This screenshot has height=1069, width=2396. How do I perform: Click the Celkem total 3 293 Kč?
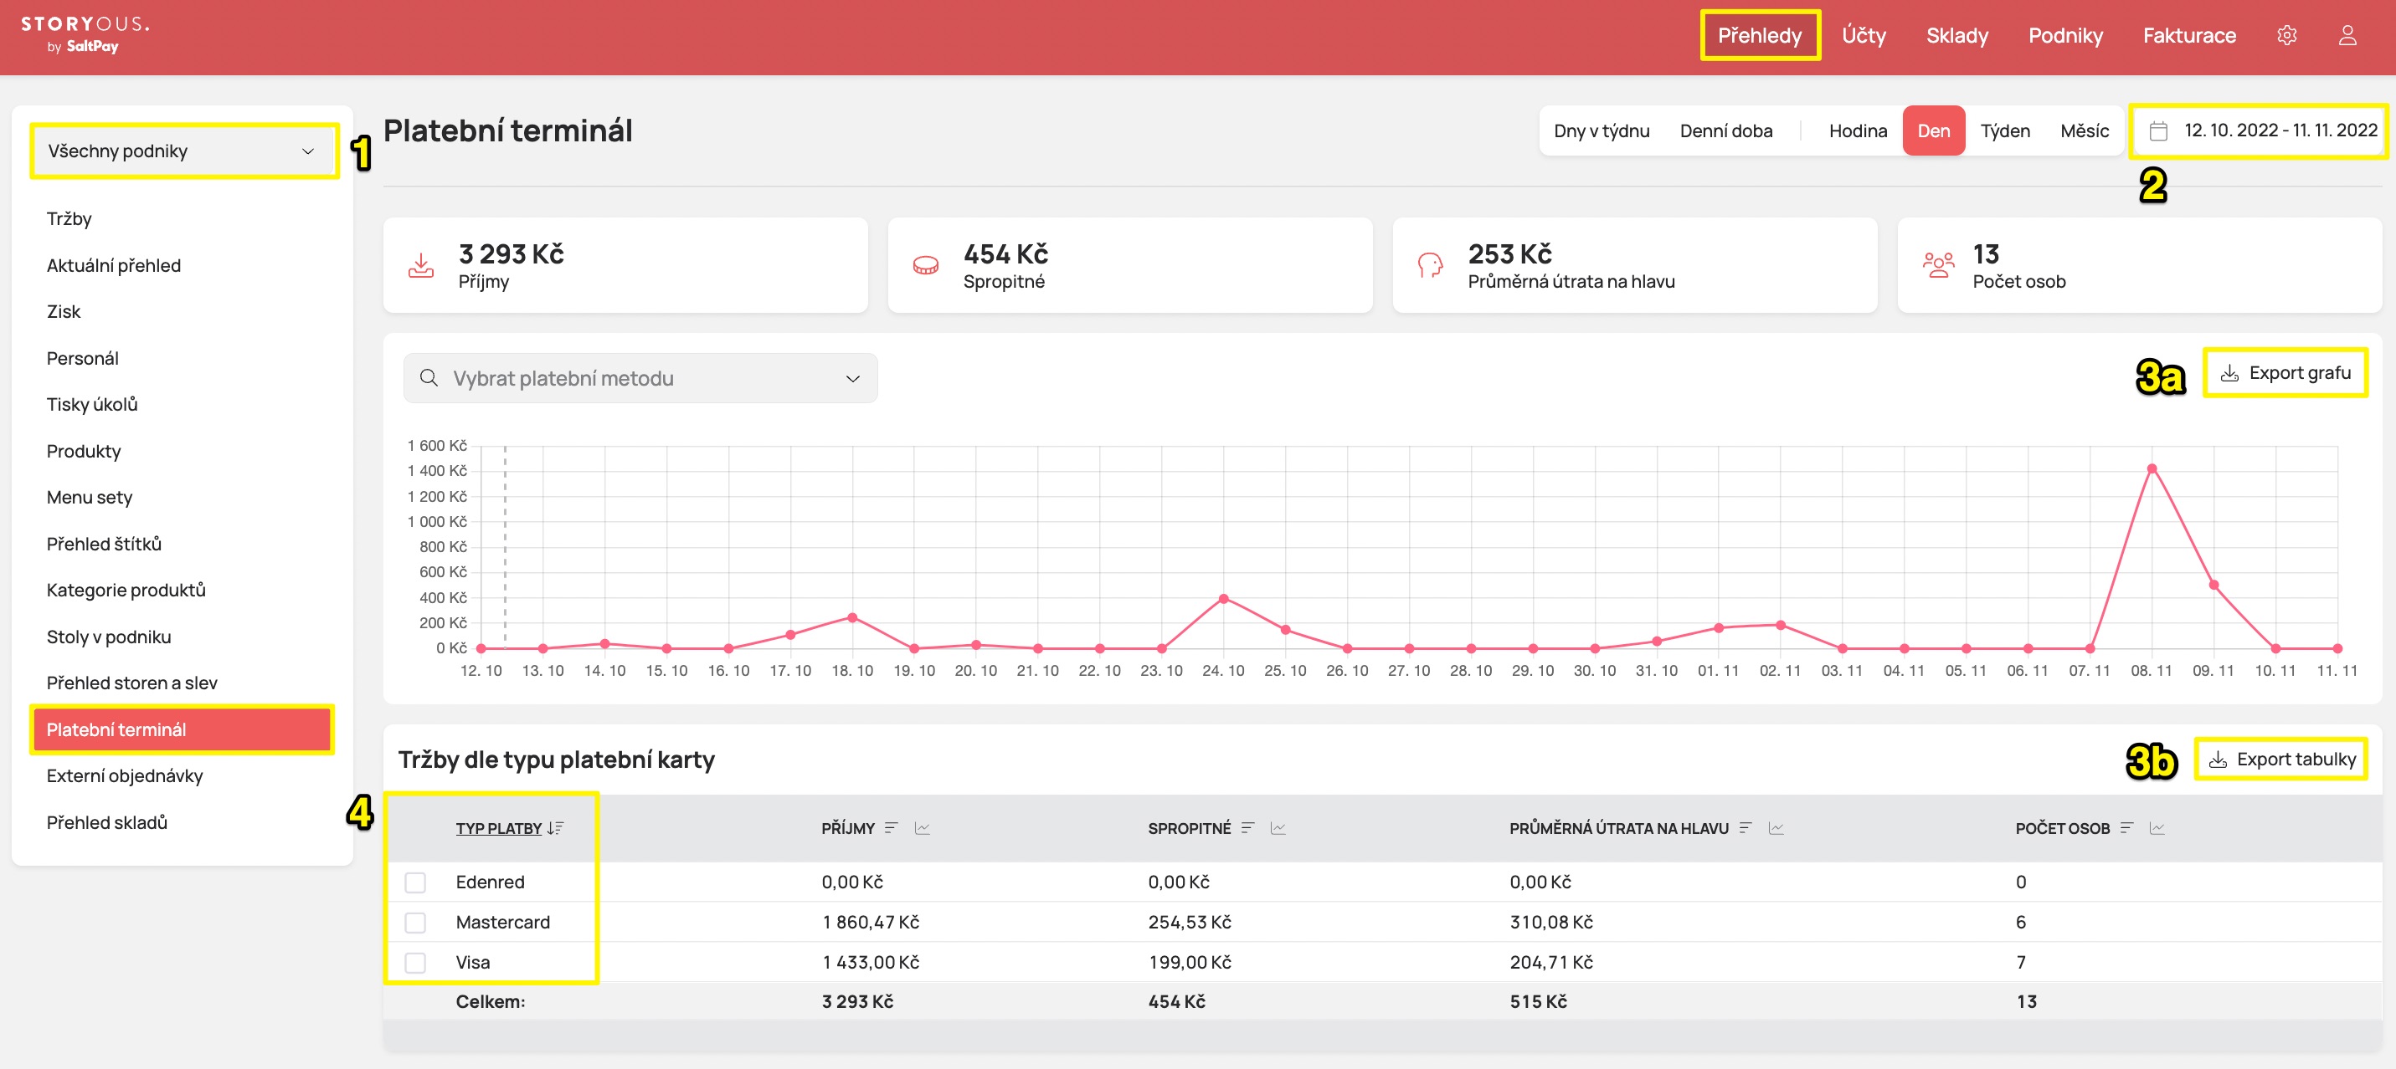(856, 1002)
